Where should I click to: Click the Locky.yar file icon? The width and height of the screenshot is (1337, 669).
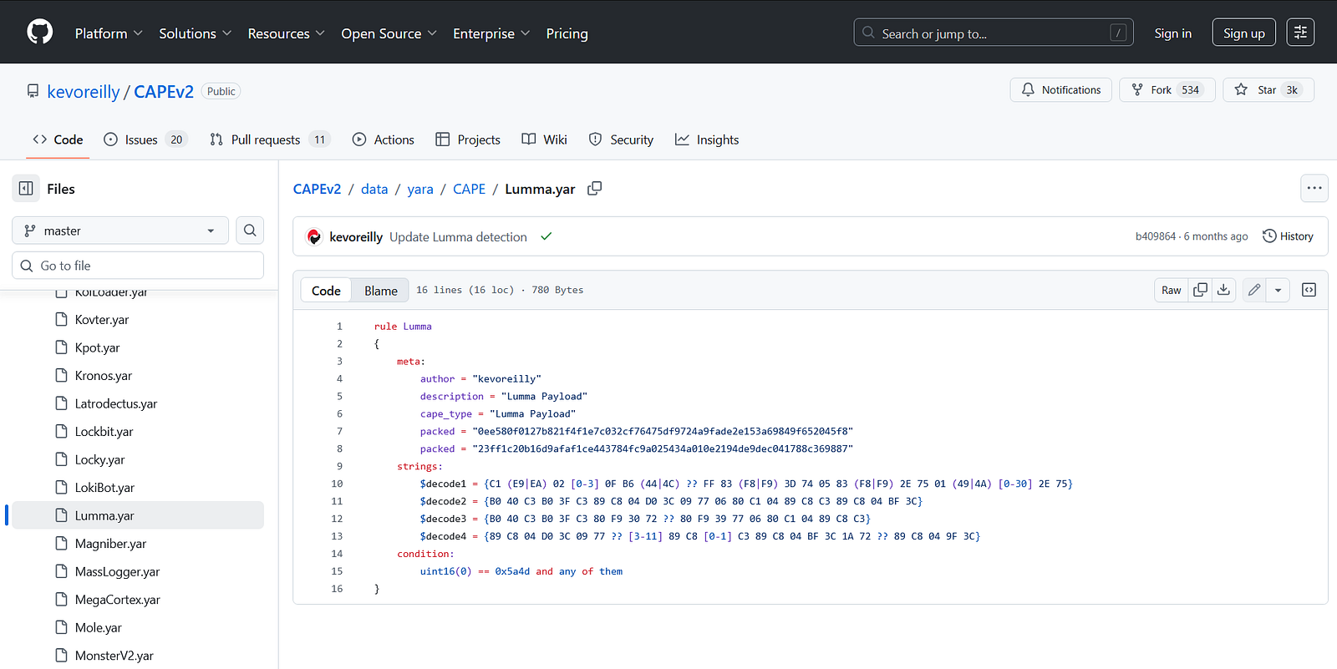pos(61,459)
